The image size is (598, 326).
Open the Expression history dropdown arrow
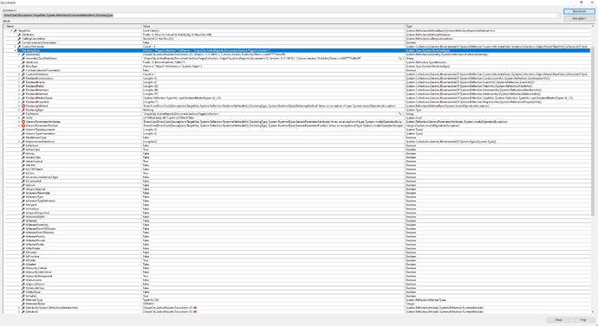(x=559, y=16)
